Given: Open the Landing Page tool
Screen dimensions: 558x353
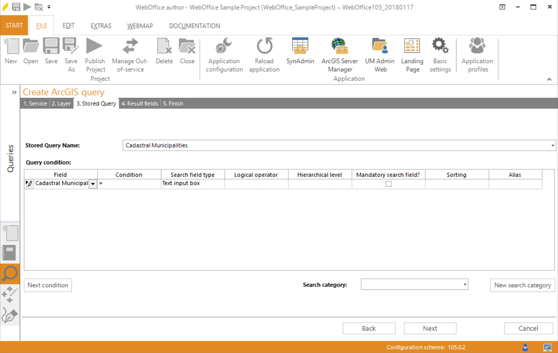Looking at the screenshot, I should (412, 54).
